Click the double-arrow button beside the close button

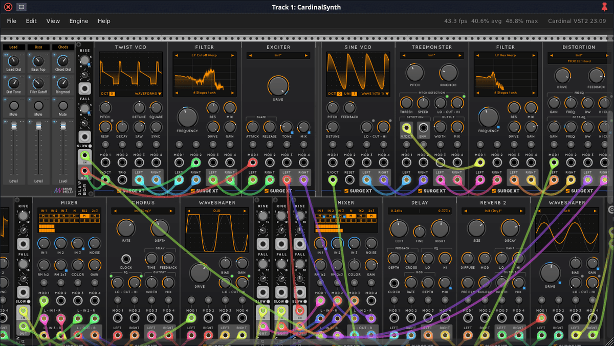point(21,7)
